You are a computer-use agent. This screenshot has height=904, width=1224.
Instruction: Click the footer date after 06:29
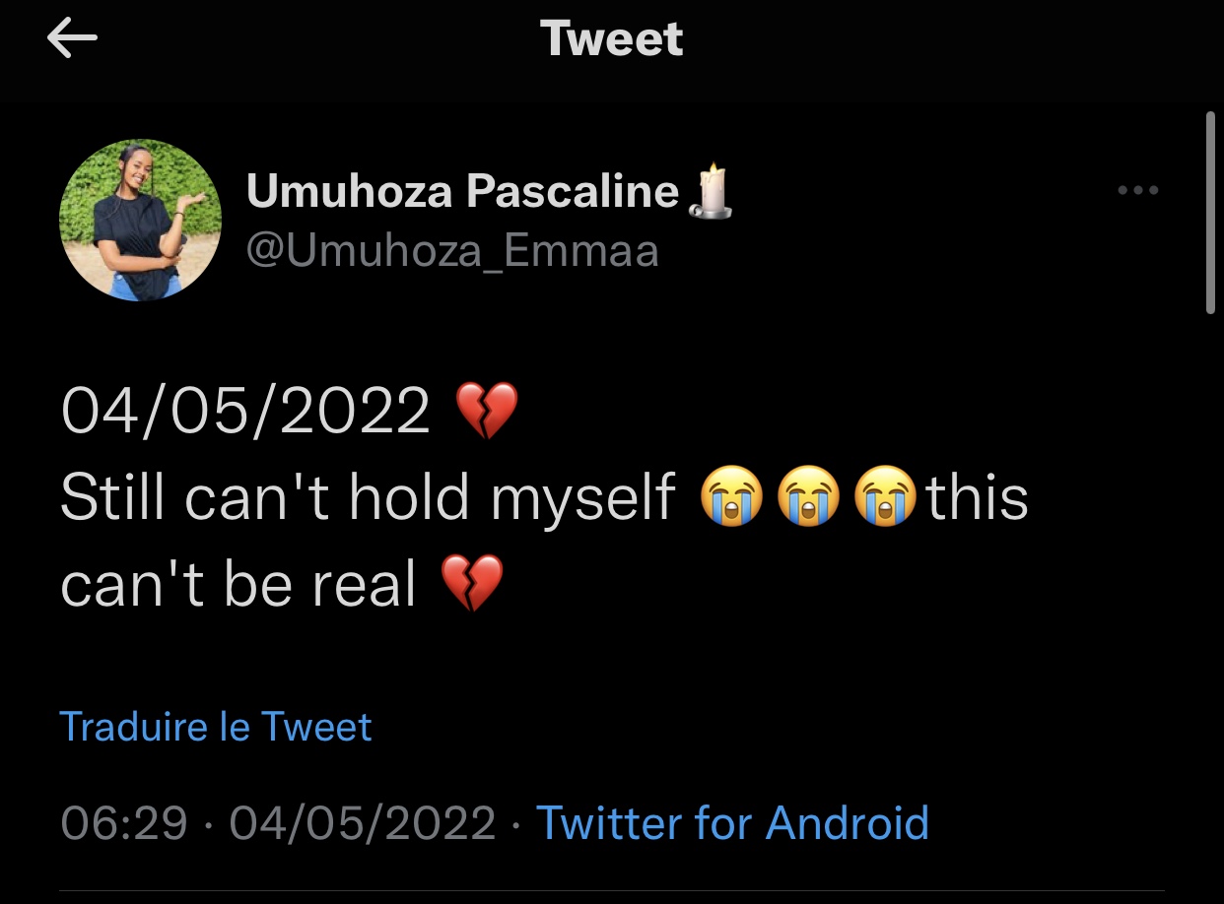[363, 822]
